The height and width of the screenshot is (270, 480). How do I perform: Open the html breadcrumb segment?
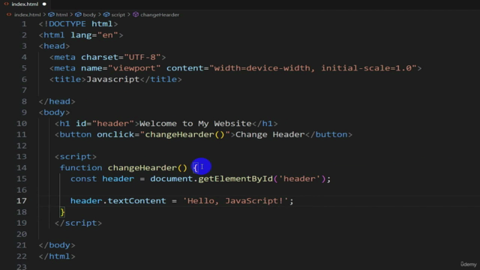pyautogui.click(x=61, y=14)
